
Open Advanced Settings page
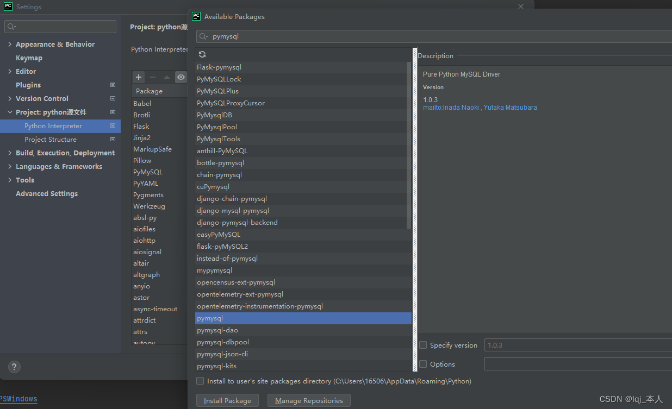[x=47, y=193]
